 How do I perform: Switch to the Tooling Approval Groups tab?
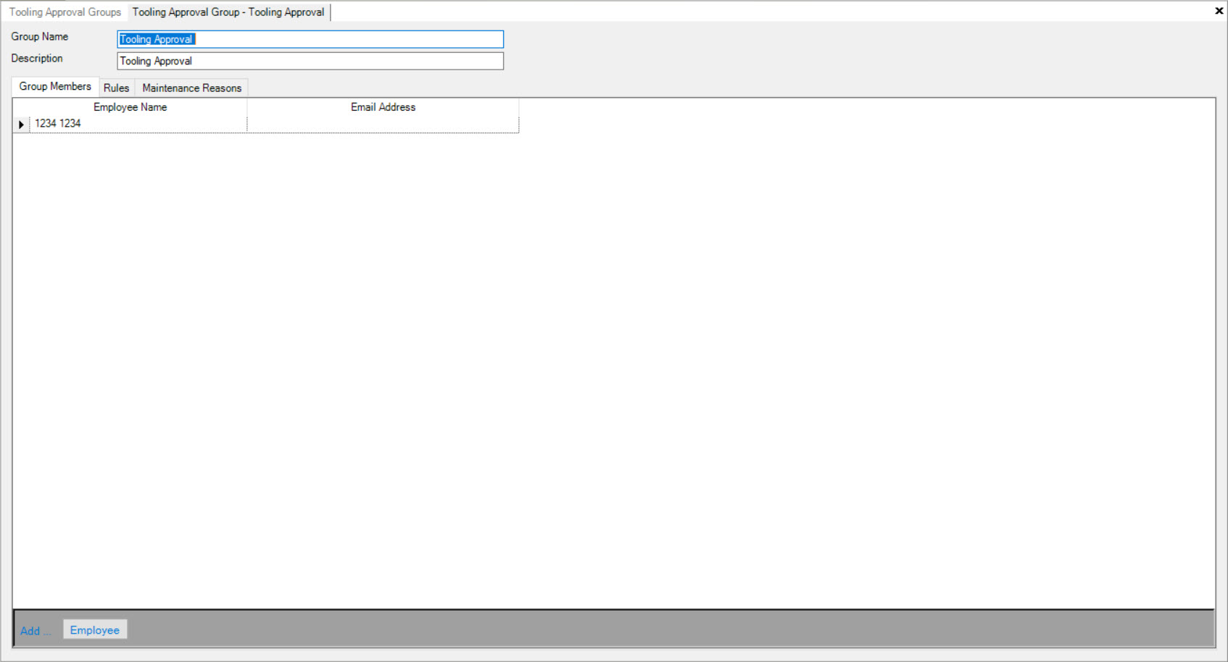pos(65,12)
